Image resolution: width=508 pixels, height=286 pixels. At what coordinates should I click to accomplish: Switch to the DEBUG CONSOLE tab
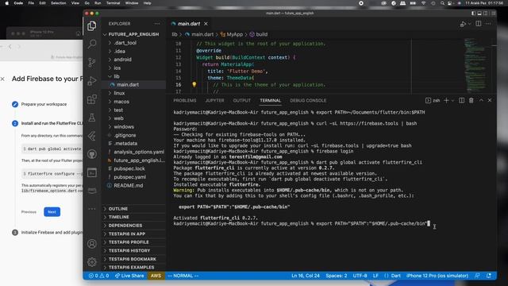point(308,101)
